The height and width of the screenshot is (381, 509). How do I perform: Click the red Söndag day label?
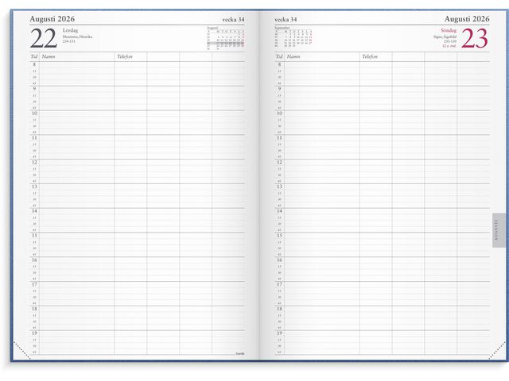coord(447,30)
